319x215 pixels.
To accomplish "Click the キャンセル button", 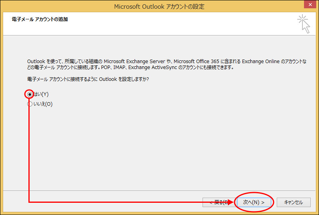I will [294, 202].
